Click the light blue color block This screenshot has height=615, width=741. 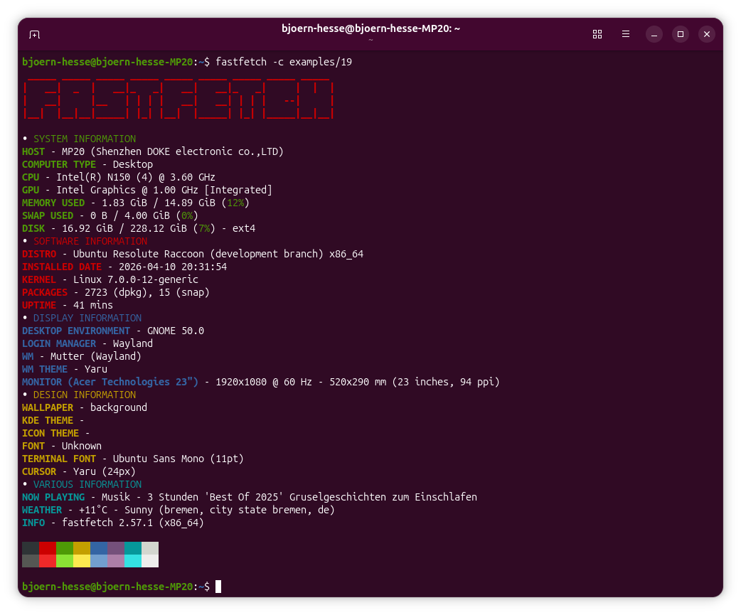coord(99,561)
